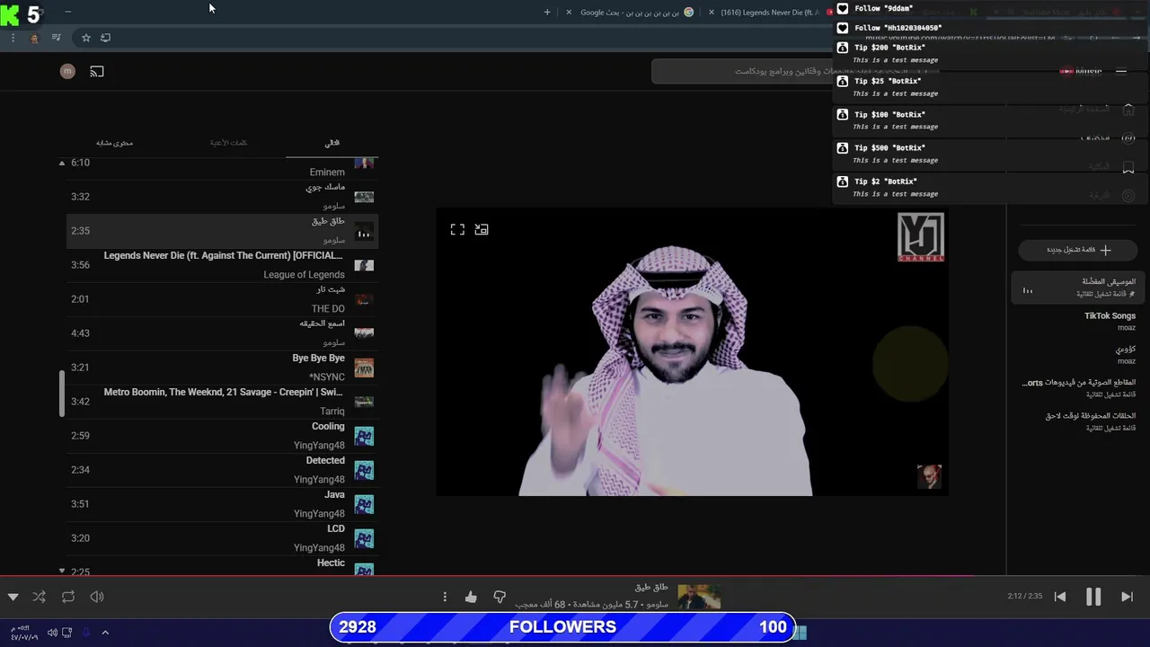This screenshot has width=1150, height=647.
Task: Pause the current song
Action: 1093,597
